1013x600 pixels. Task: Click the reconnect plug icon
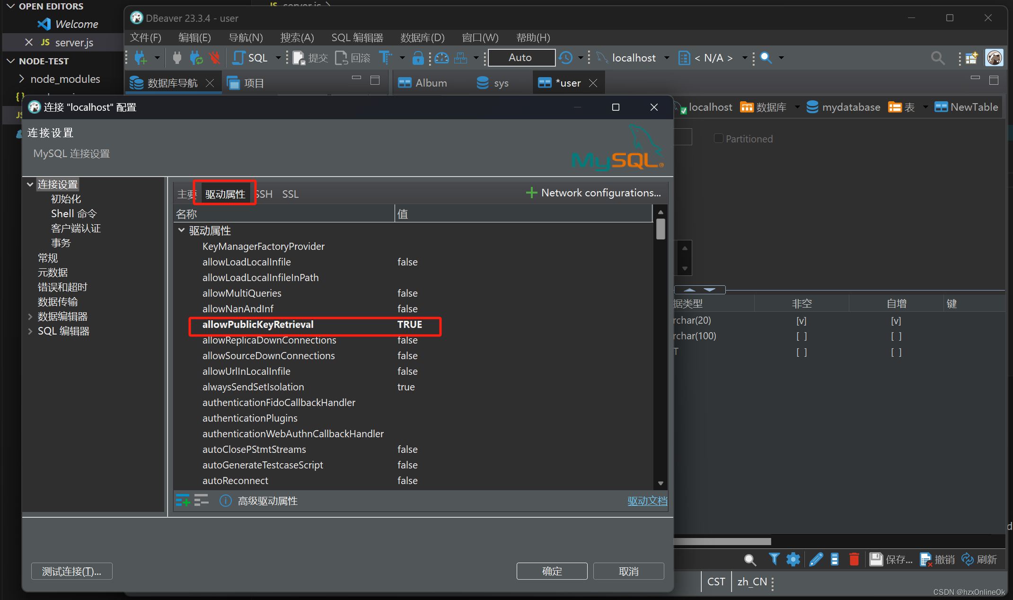tap(196, 58)
